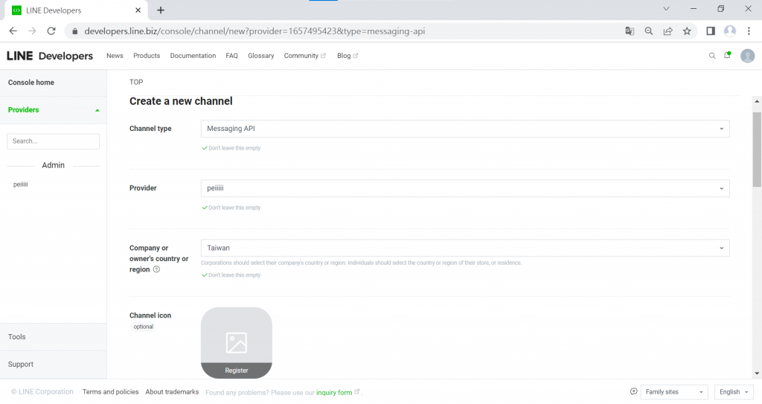Open notifications bell icon
Image resolution: width=762 pixels, height=404 pixels.
click(x=728, y=55)
